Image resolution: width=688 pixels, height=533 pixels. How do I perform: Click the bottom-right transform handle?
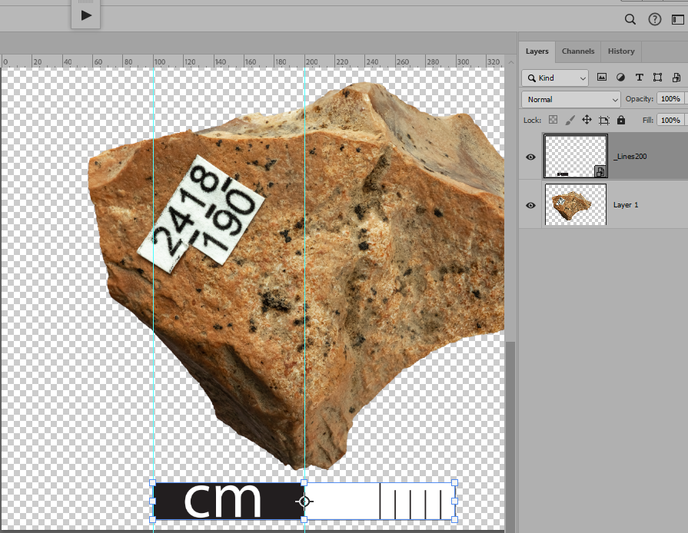coord(454,519)
